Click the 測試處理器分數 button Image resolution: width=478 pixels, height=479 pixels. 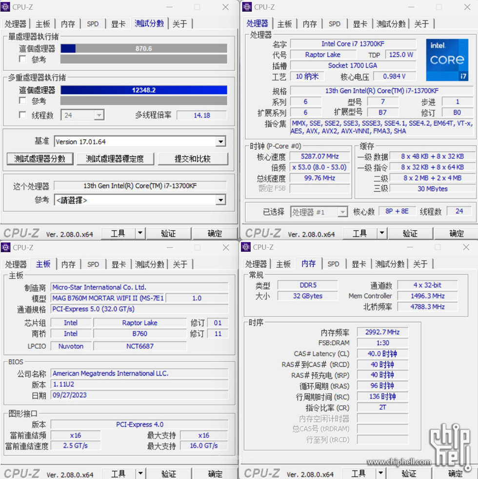click(40, 159)
